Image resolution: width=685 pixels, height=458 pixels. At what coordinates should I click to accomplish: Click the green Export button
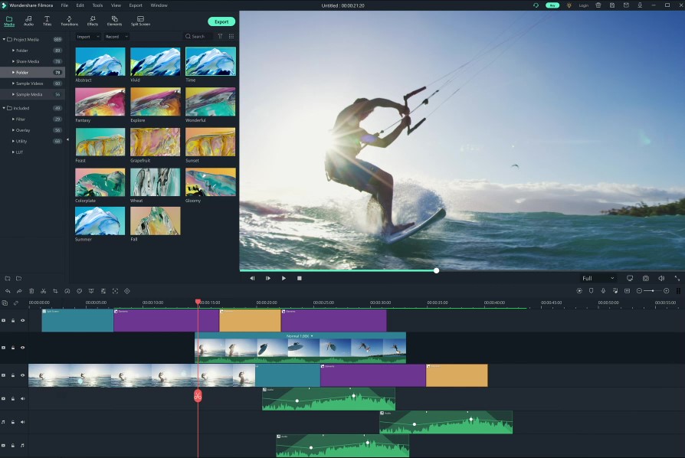[221, 21]
